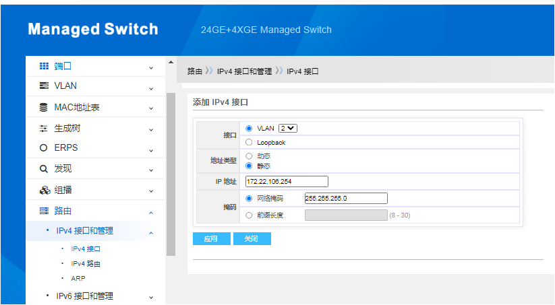Click the routing icon beside 路由
555x305 pixels.
coord(44,211)
